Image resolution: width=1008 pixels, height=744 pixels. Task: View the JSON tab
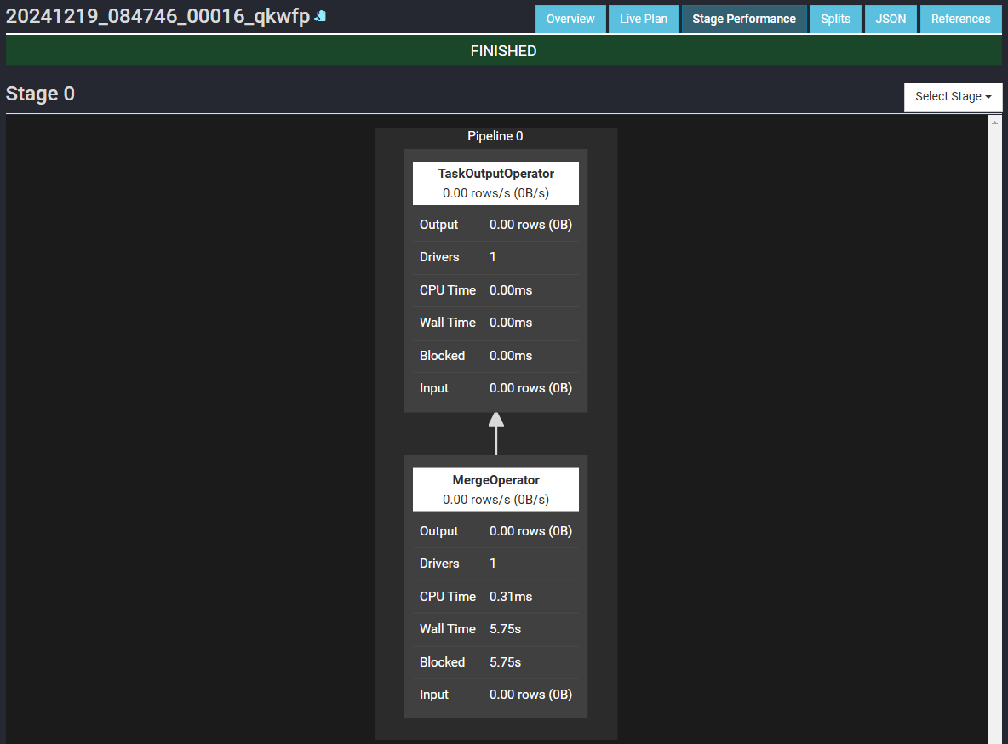pyautogui.click(x=891, y=19)
